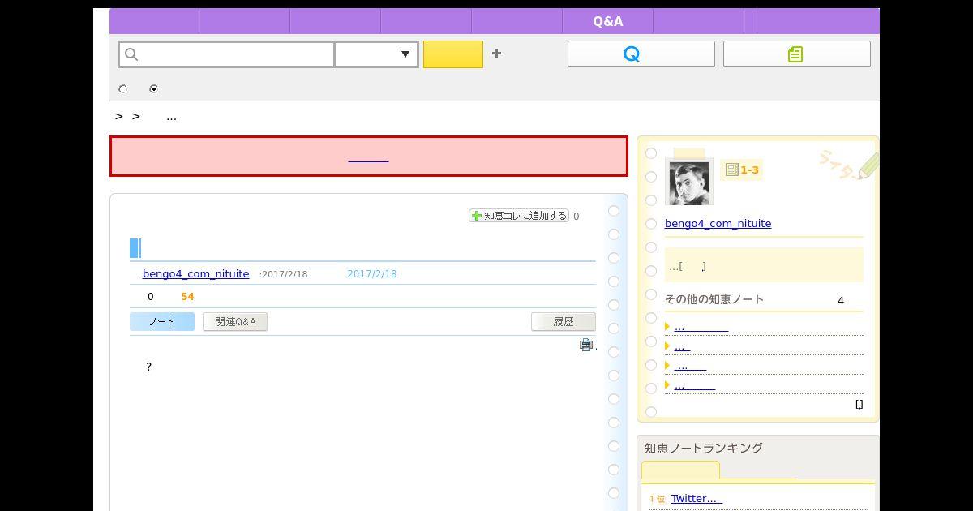The width and height of the screenshot is (973, 511).
Task: Open the link inside the red banner
Action: (x=368, y=157)
